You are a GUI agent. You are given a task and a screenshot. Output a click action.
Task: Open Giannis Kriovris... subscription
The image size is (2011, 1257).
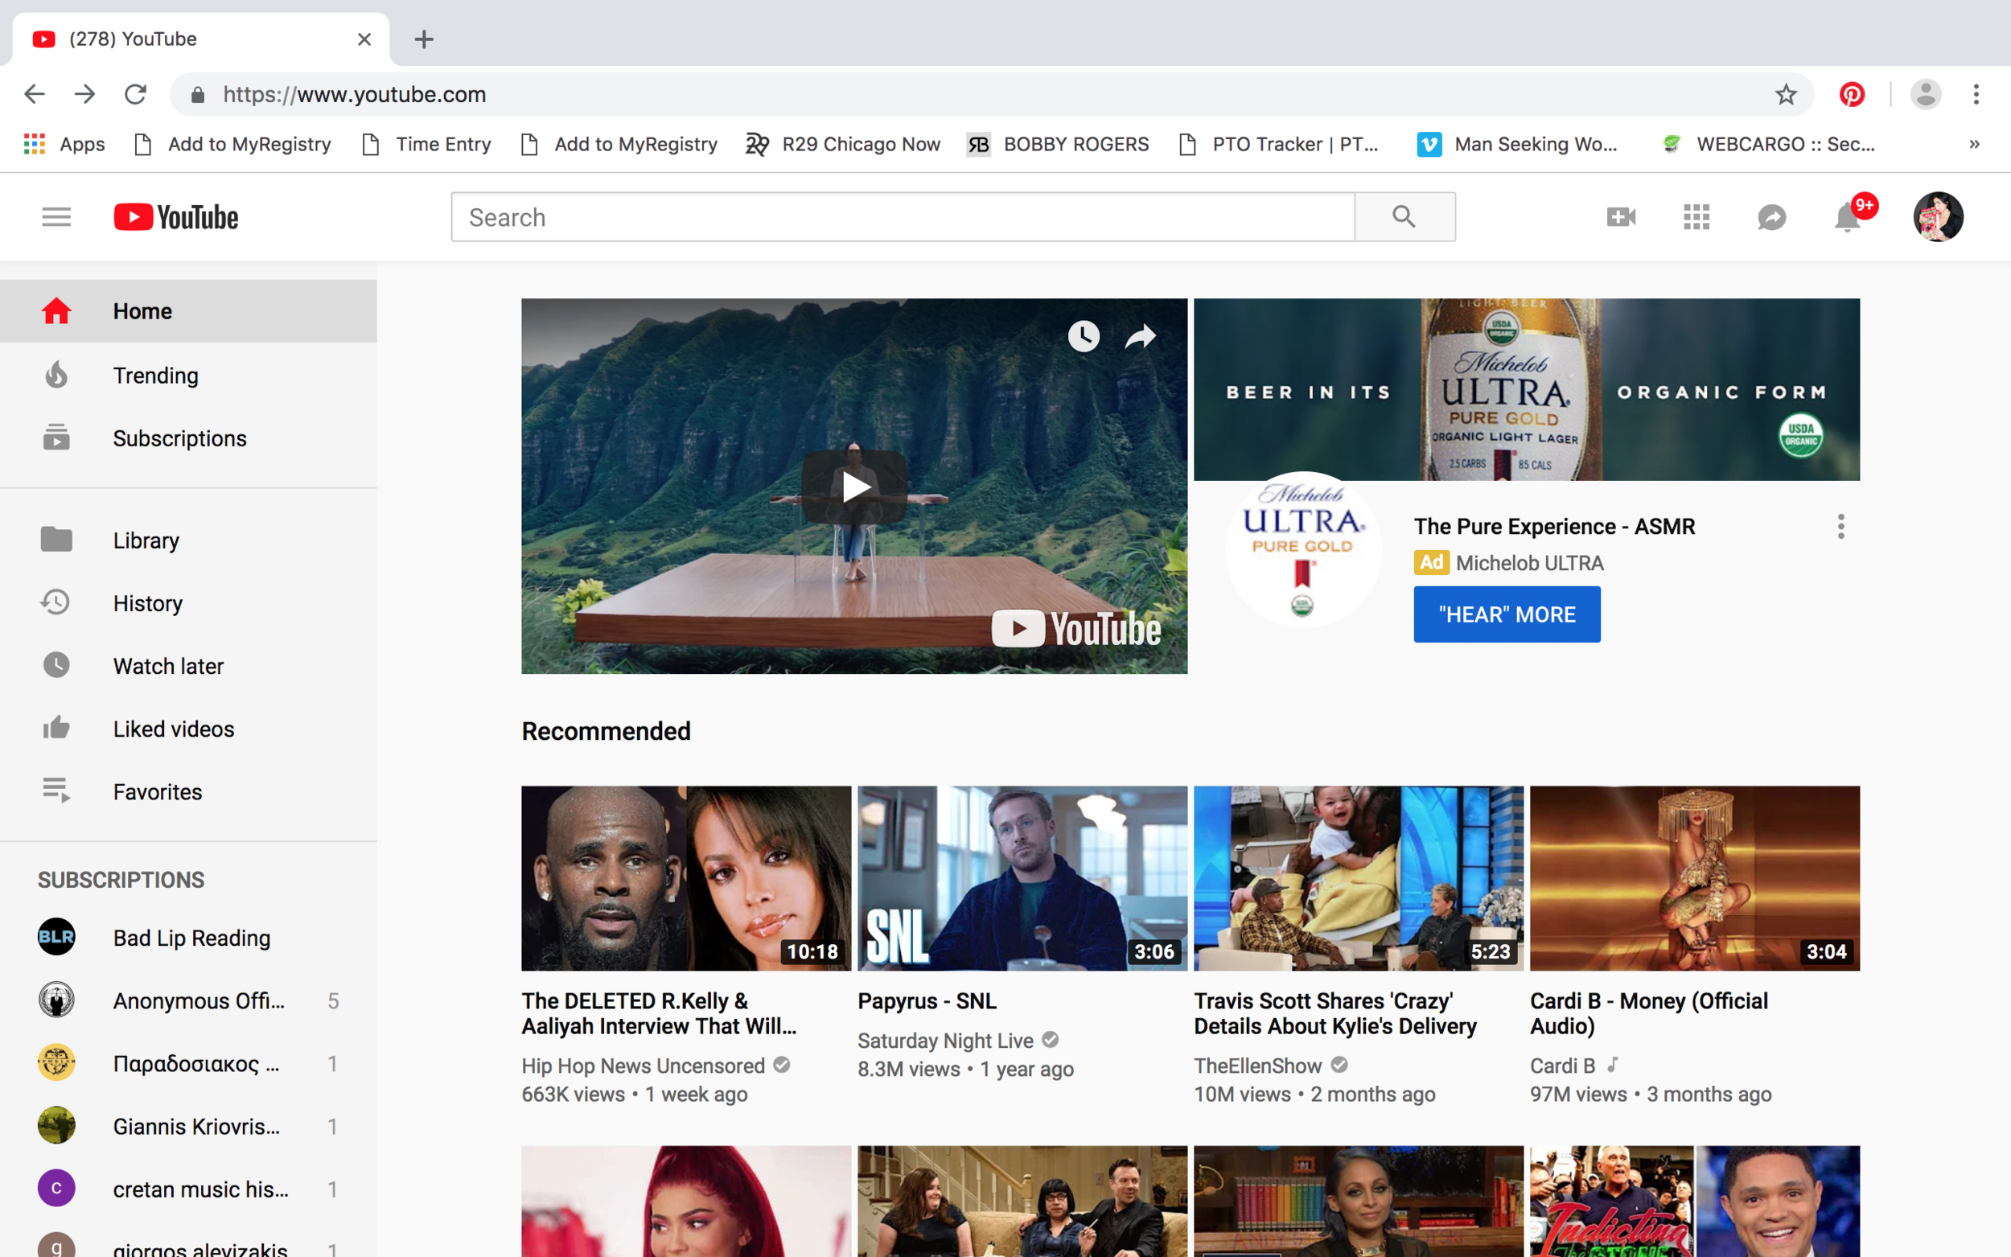188,1127
